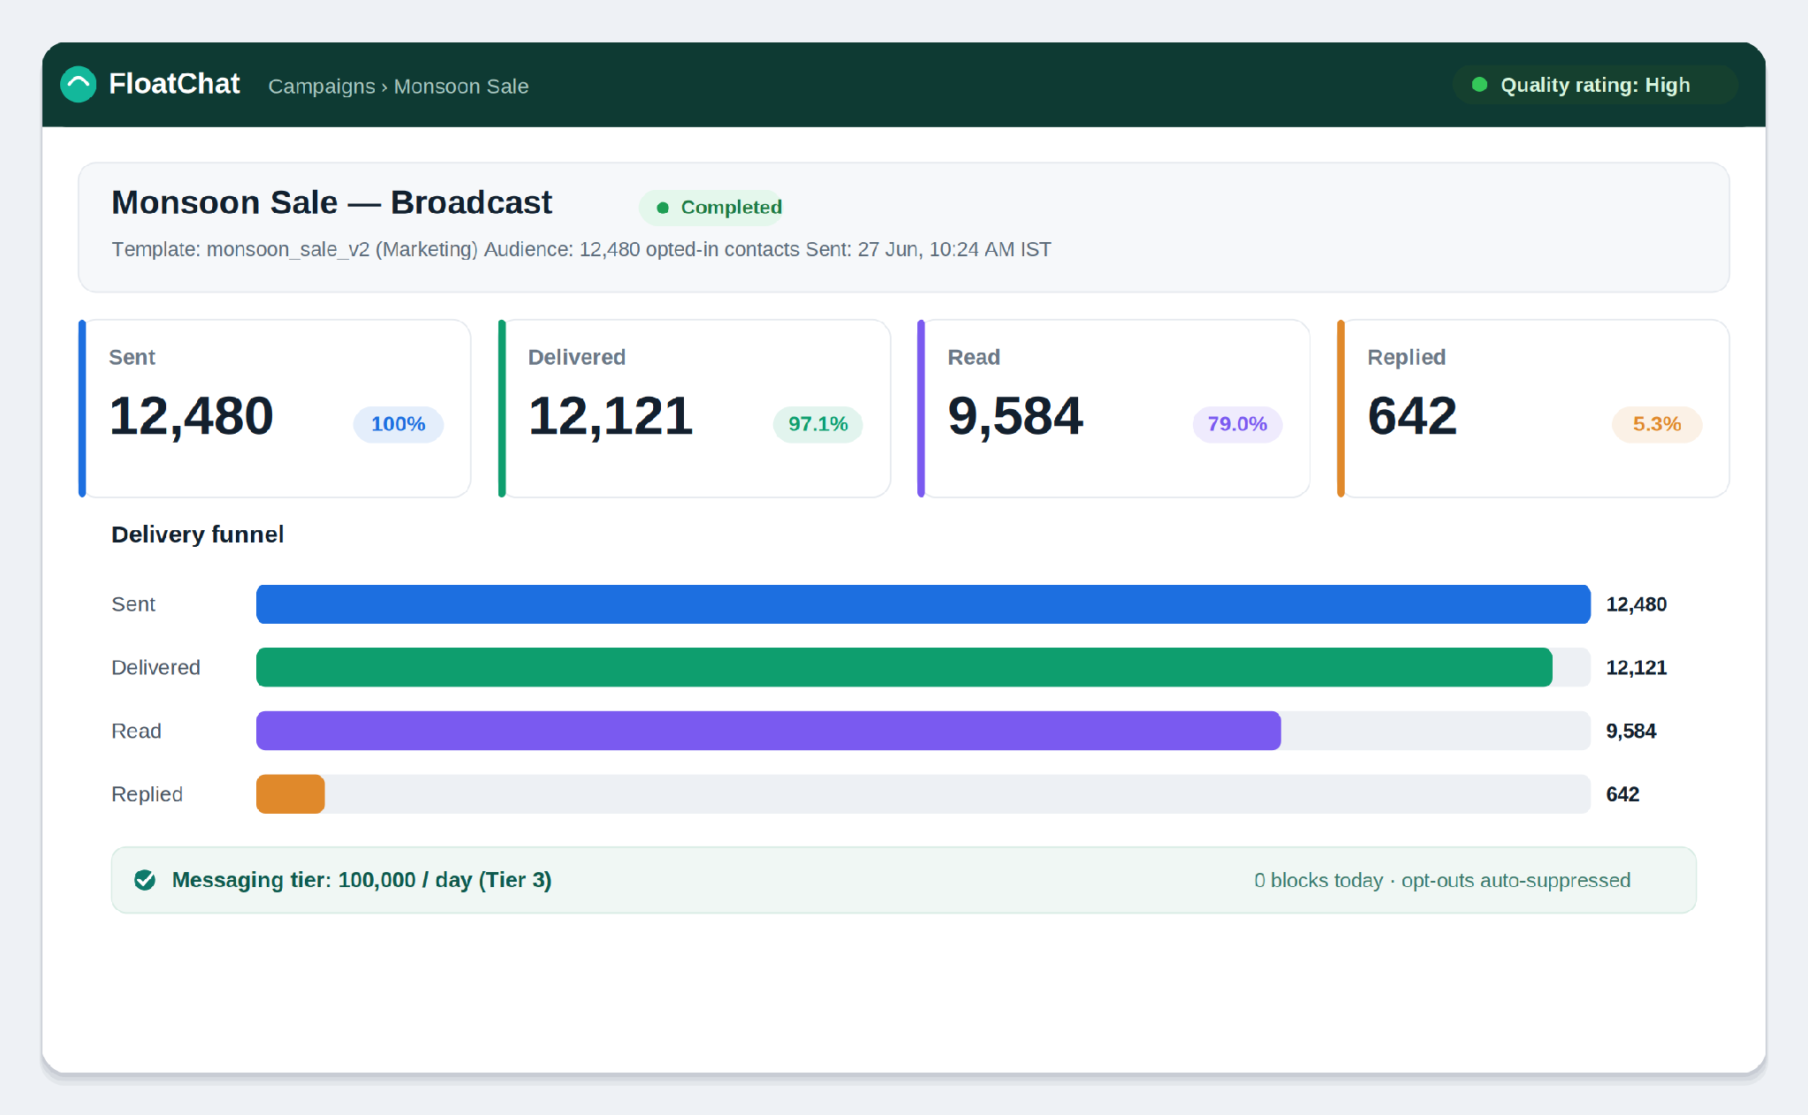1808x1115 pixels.
Task: Click the FloatChat brand name
Action: [x=174, y=84]
